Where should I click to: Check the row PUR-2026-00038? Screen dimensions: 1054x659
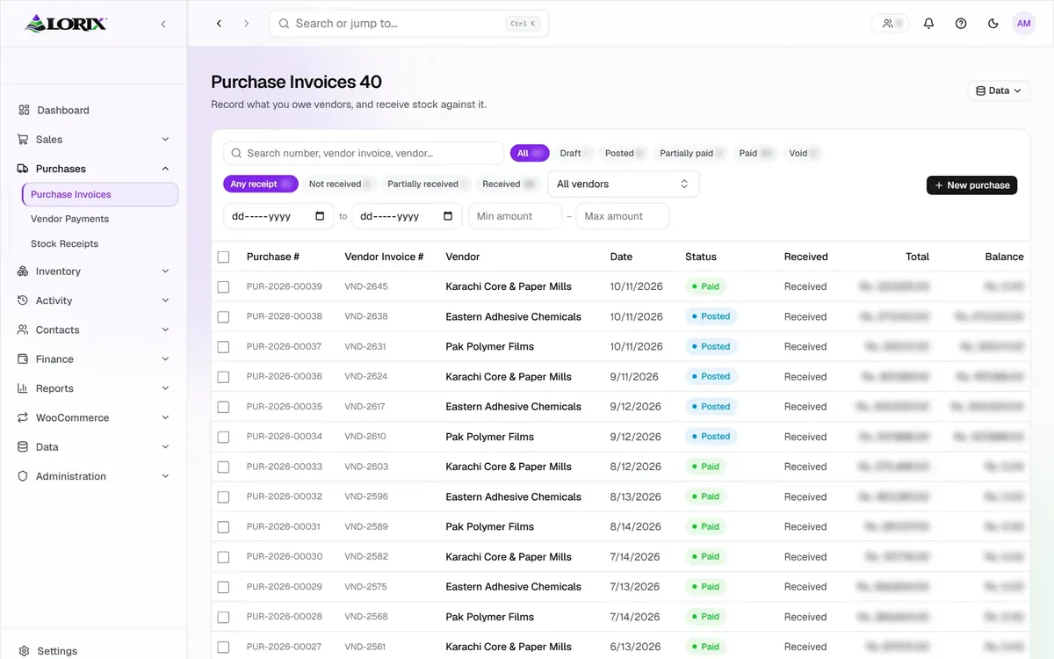coord(223,316)
